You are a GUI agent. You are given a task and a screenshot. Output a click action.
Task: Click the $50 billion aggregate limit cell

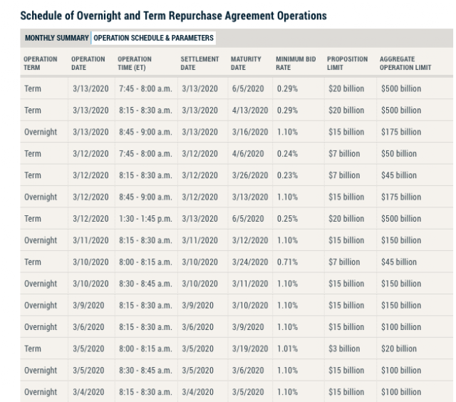(x=399, y=154)
